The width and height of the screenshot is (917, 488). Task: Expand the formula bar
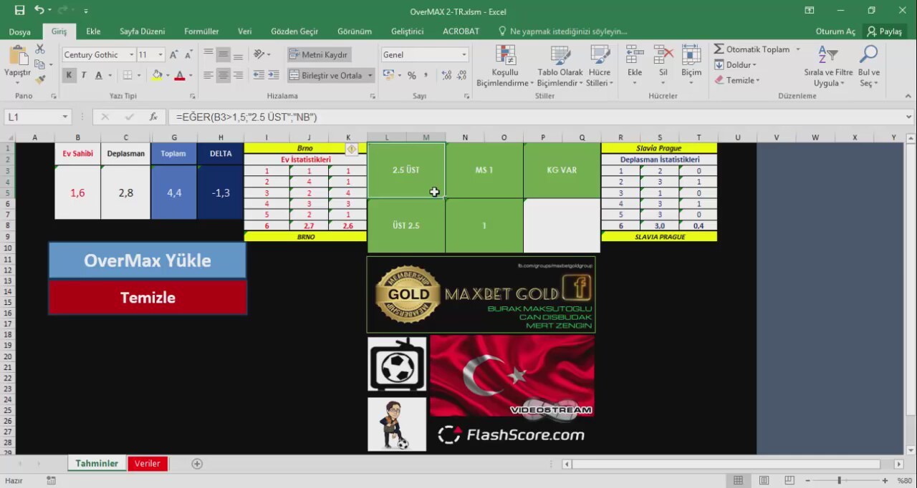point(909,117)
